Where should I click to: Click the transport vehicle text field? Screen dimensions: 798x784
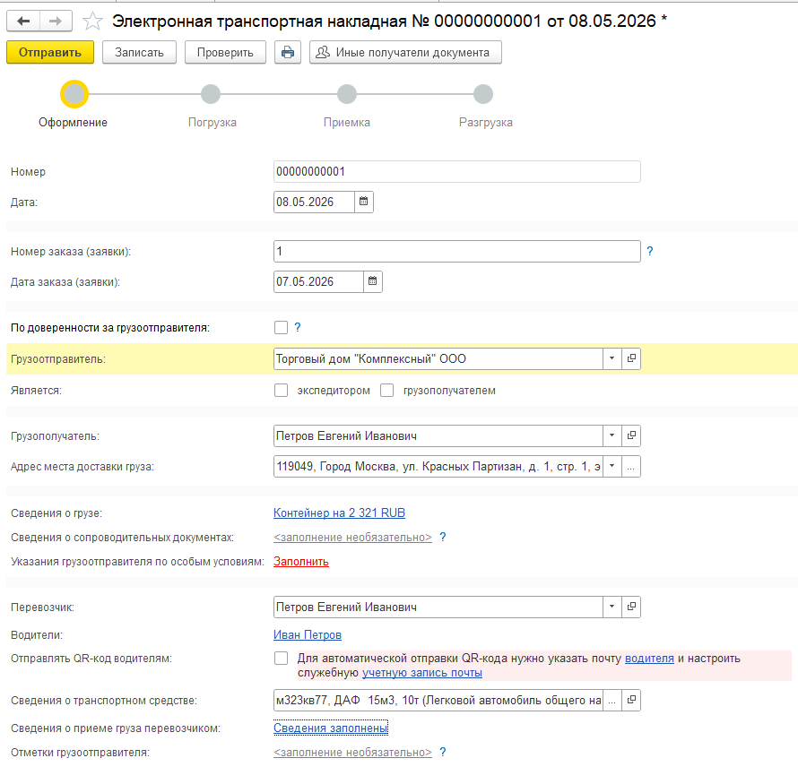(438, 700)
